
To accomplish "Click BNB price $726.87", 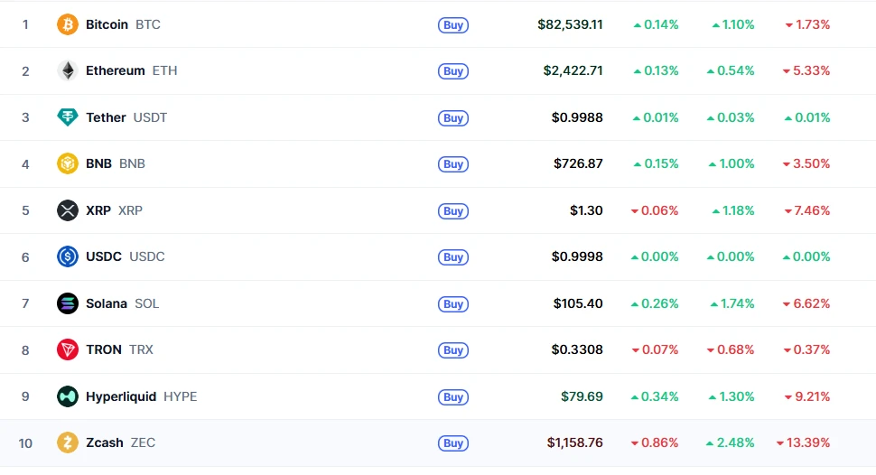I will point(578,163).
